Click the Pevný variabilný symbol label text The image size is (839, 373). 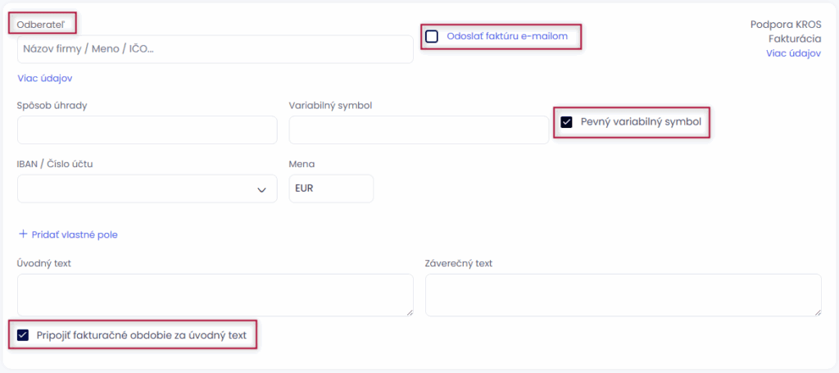[x=641, y=122]
